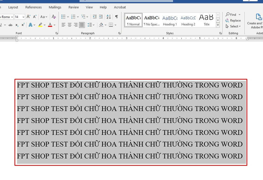Click Replace in Editing group

tap(233, 20)
